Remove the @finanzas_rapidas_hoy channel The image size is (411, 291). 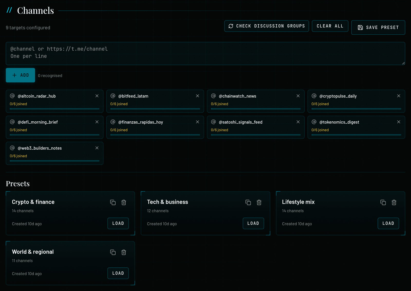[198, 122]
